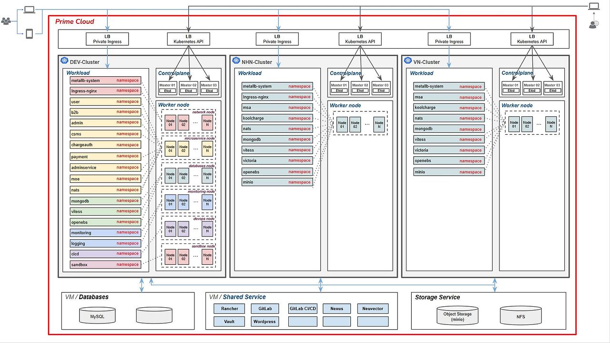Click the Prime Cloud title
Screen dimensions: 610x343
(x=75, y=21)
